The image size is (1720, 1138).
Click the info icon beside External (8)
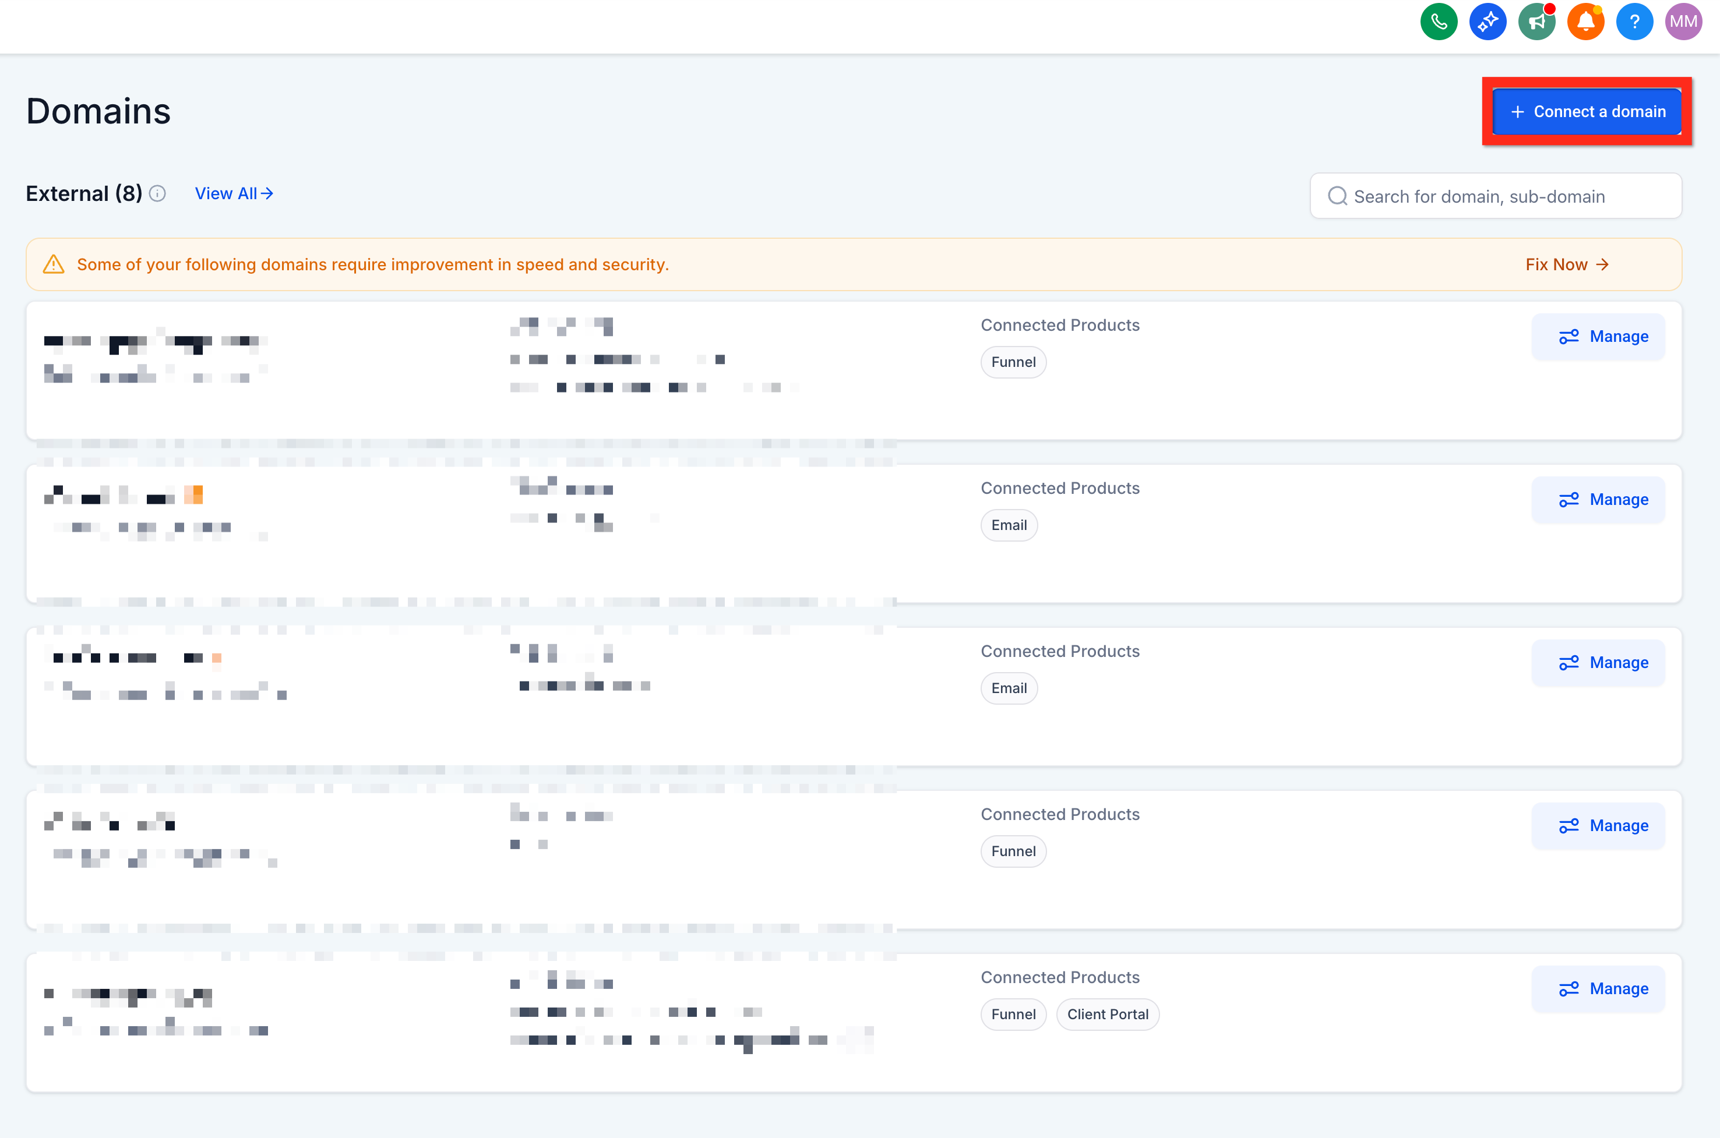(157, 194)
